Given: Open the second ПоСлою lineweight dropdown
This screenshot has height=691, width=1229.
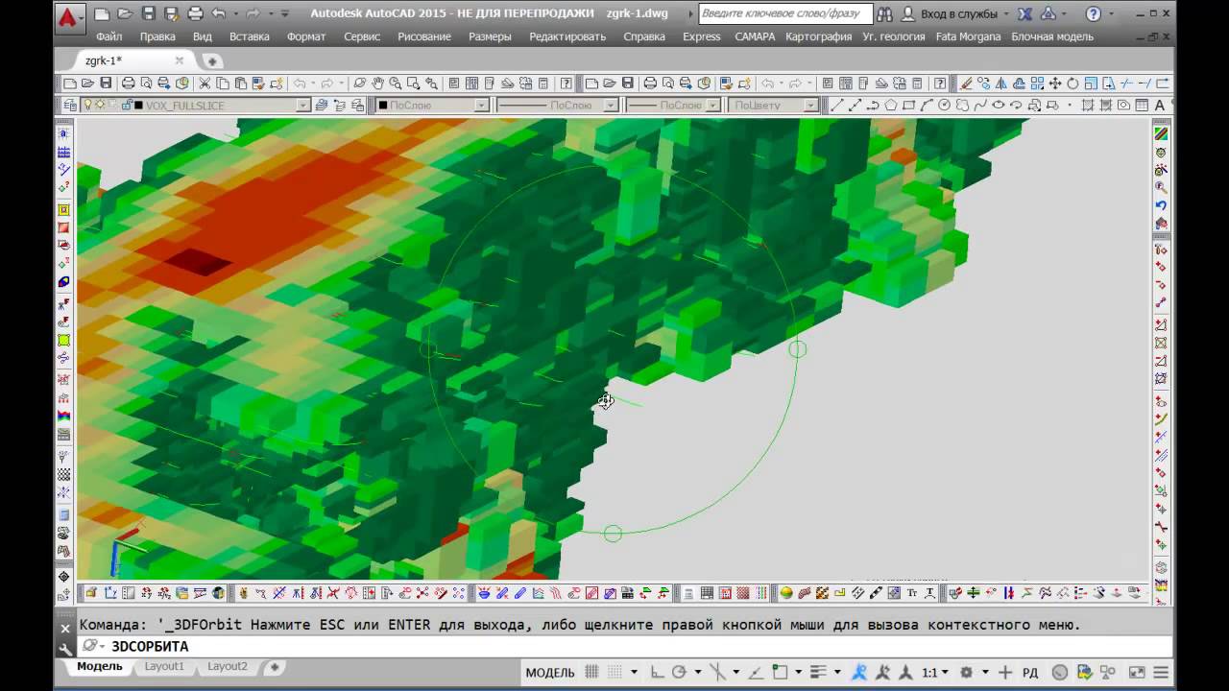Looking at the screenshot, I should coord(711,106).
